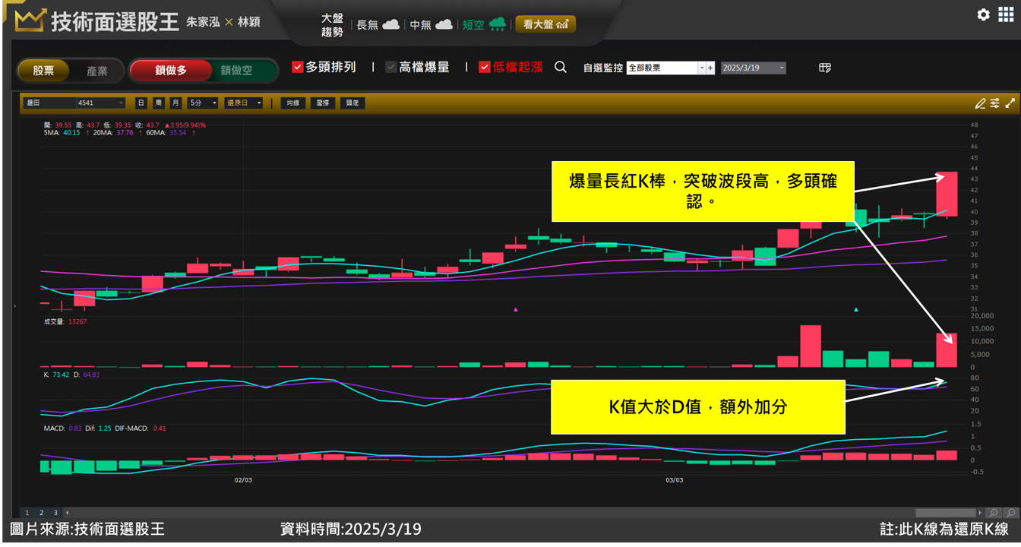Viewport: 1021px width, 547px height.
Task: Open the settings gear icon
Action: [x=983, y=14]
